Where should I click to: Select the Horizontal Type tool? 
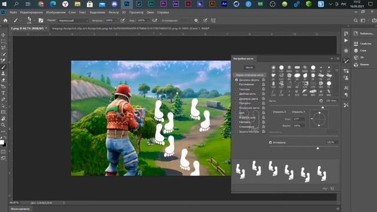(x=3, y=93)
